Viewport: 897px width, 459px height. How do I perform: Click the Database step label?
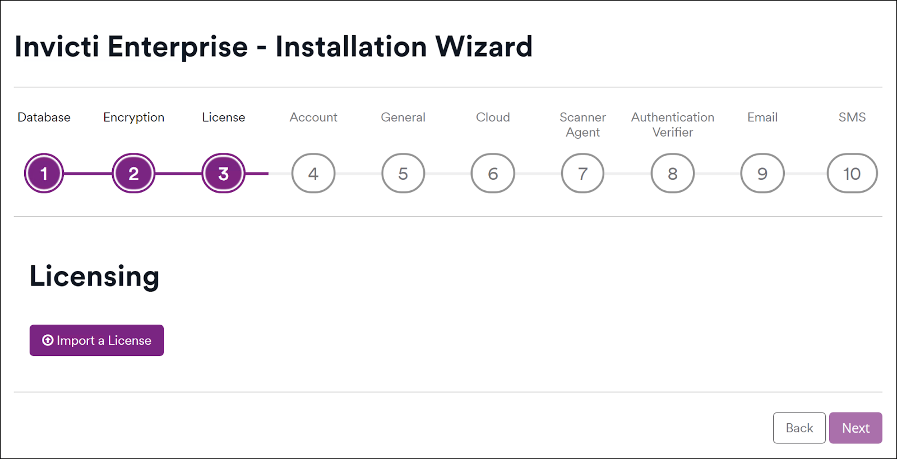point(44,118)
